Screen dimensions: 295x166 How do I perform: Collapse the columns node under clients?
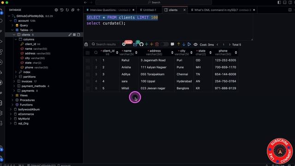pyautogui.click(x=16, y=39)
